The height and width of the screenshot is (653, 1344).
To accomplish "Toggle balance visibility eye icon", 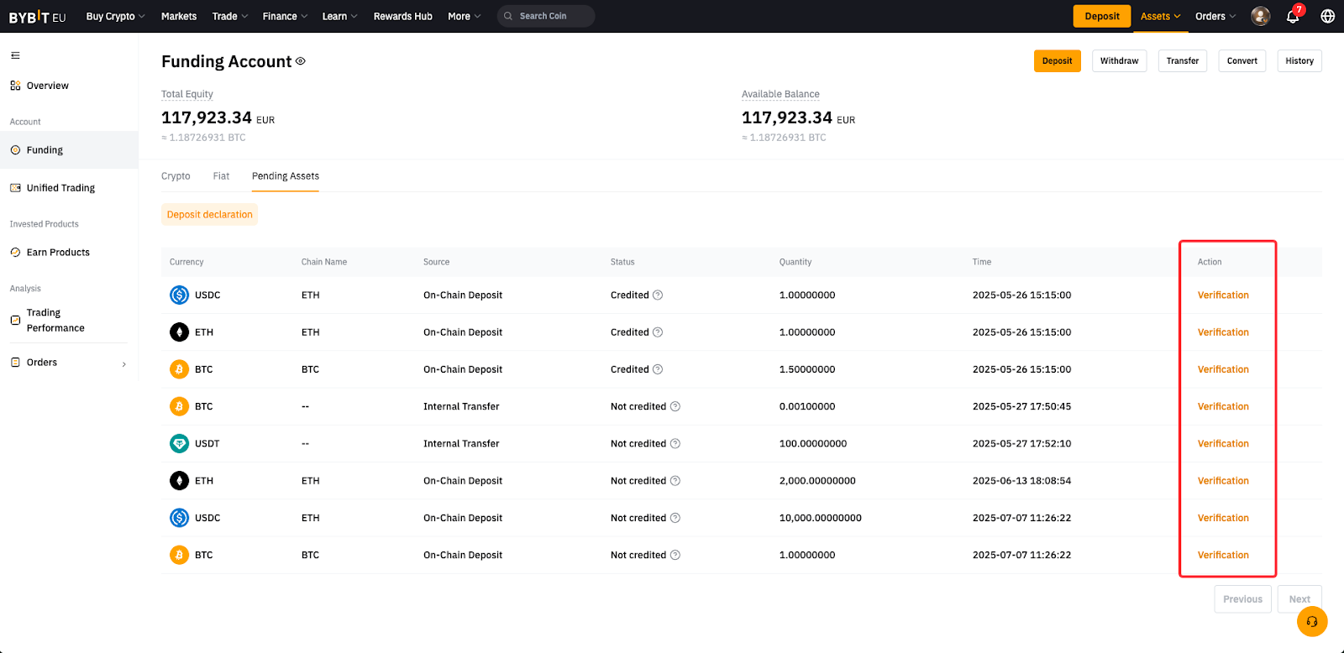I will 301,61.
